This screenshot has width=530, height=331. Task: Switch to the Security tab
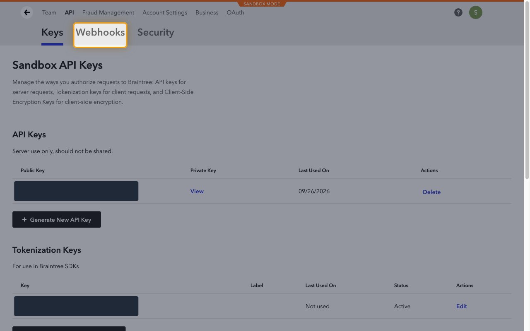click(x=156, y=33)
